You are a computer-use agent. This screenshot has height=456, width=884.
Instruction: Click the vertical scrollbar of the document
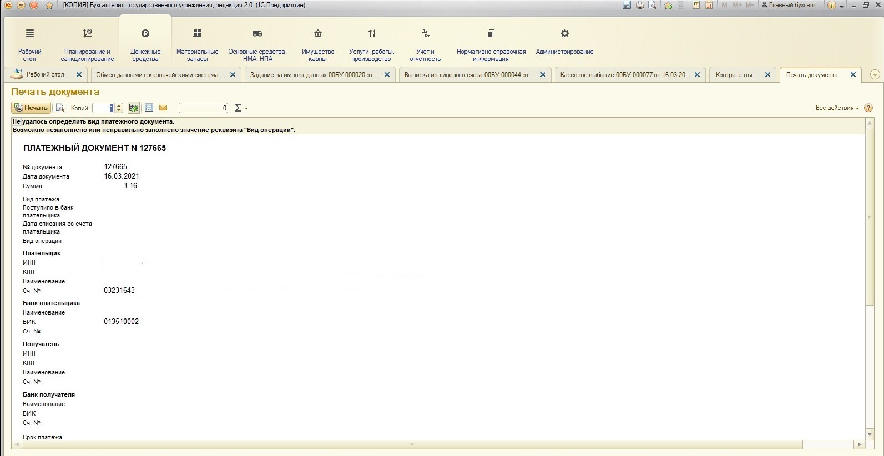(870, 222)
